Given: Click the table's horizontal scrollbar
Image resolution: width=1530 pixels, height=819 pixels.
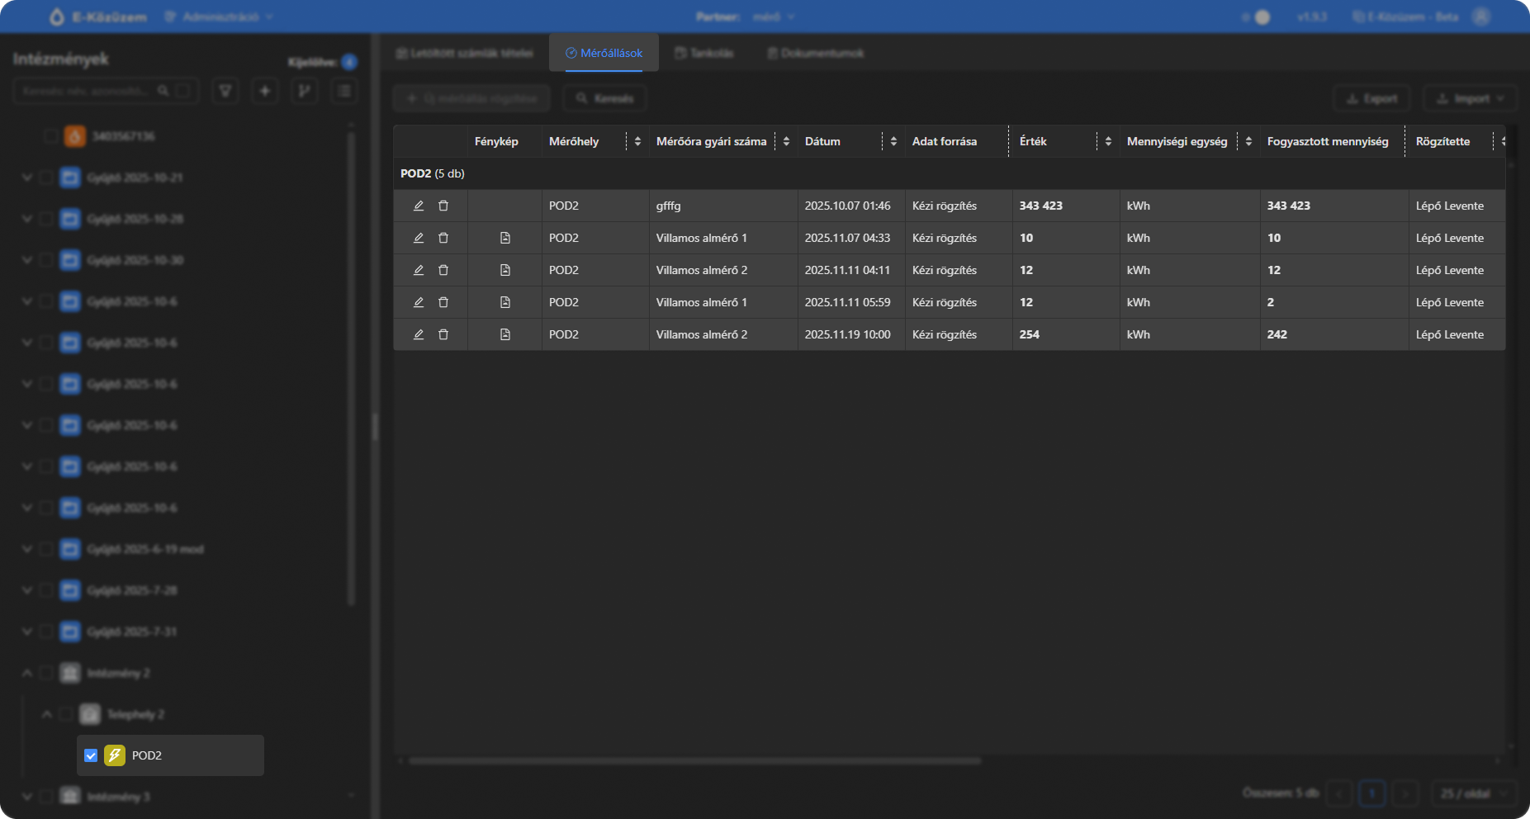Looking at the screenshot, I should click(x=694, y=760).
